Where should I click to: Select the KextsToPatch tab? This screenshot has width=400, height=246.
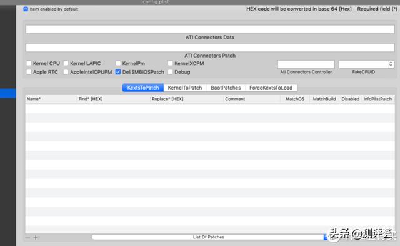143,88
